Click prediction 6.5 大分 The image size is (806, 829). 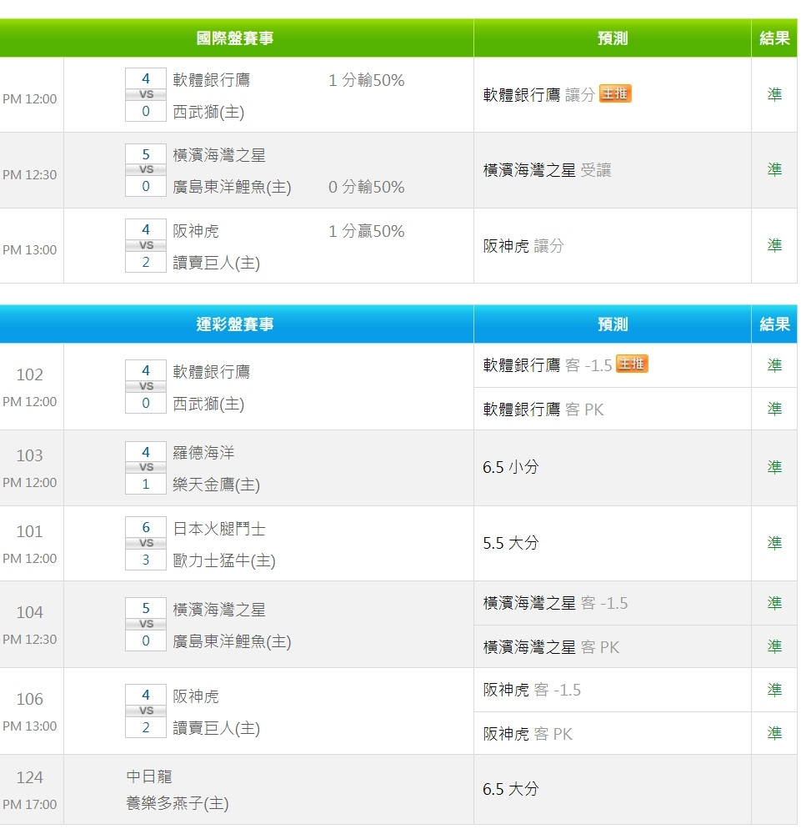click(511, 789)
